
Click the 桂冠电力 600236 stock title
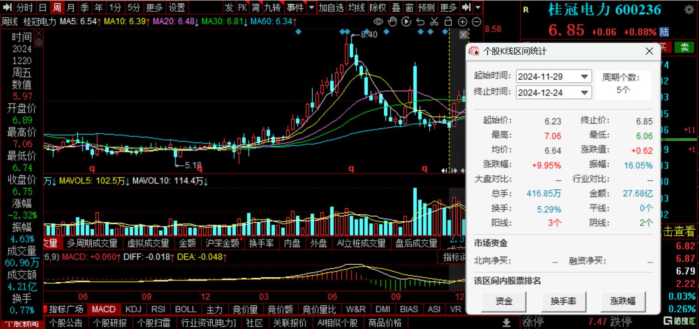(x=605, y=10)
